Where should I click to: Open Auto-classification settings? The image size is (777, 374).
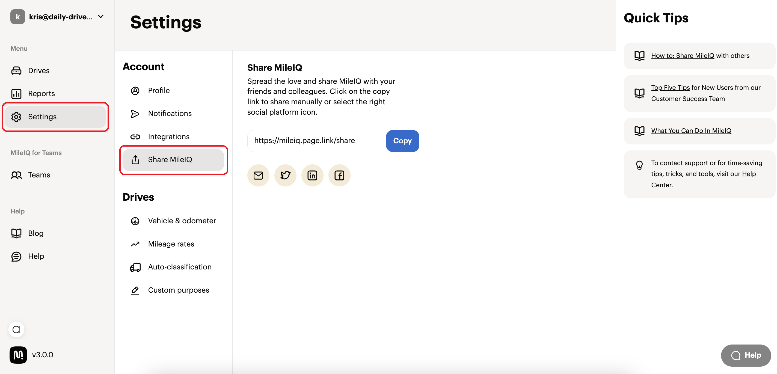(173, 267)
